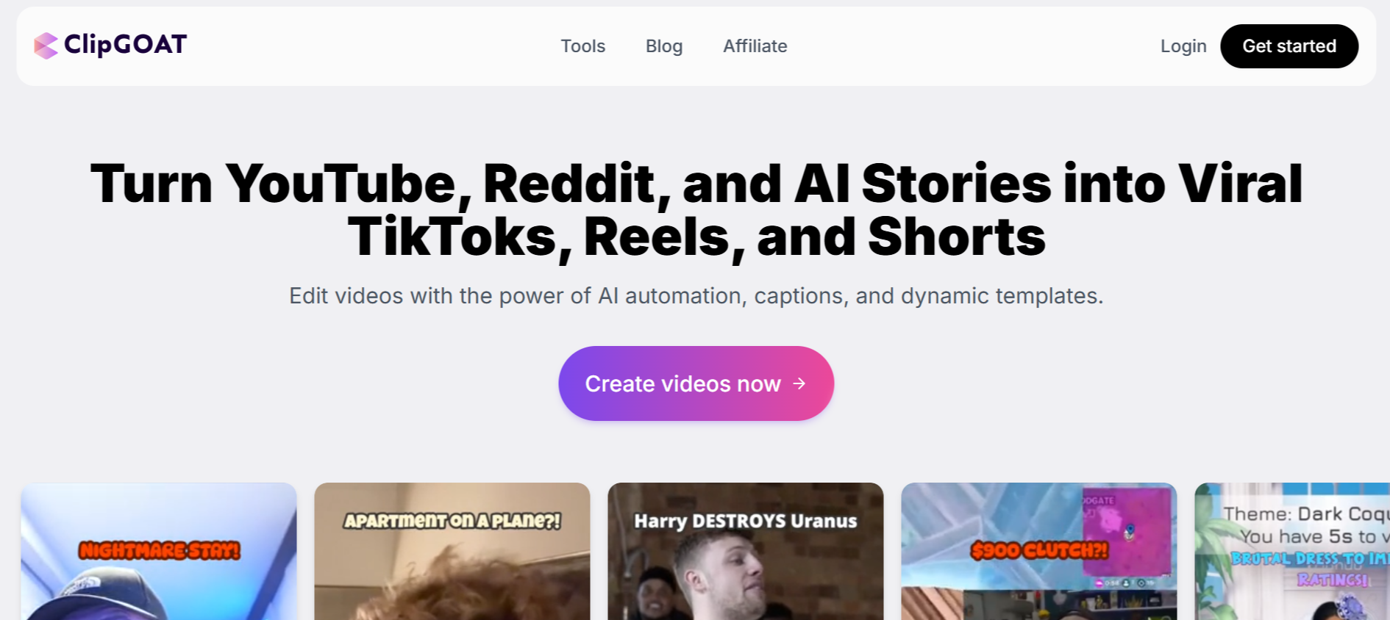Open the Tools menu item

coord(582,46)
